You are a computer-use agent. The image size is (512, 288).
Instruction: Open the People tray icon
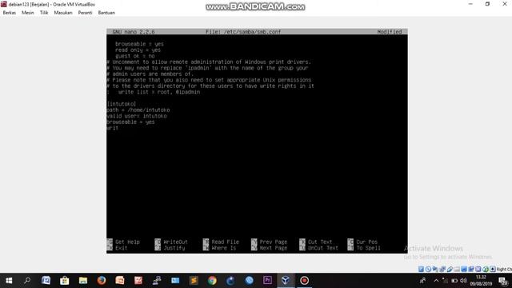pyautogui.click(x=423, y=281)
